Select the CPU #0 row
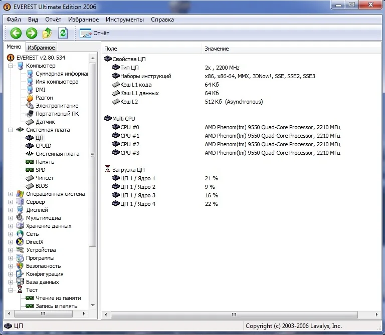Viewport: 385px width, 335px height. pyautogui.click(x=226, y=127)
